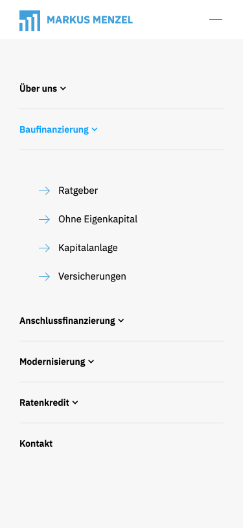The width and height of the screenshot is (243, 528).
Task: Click the arrow icon beside Ohne Eigenkapital
Action: (x=44, y=220)
